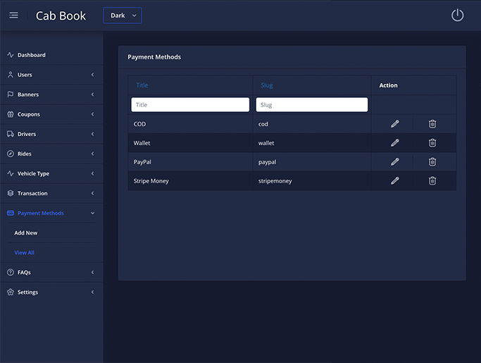Edit the Stripe Money payment method
481x363 pixels.
395,181
